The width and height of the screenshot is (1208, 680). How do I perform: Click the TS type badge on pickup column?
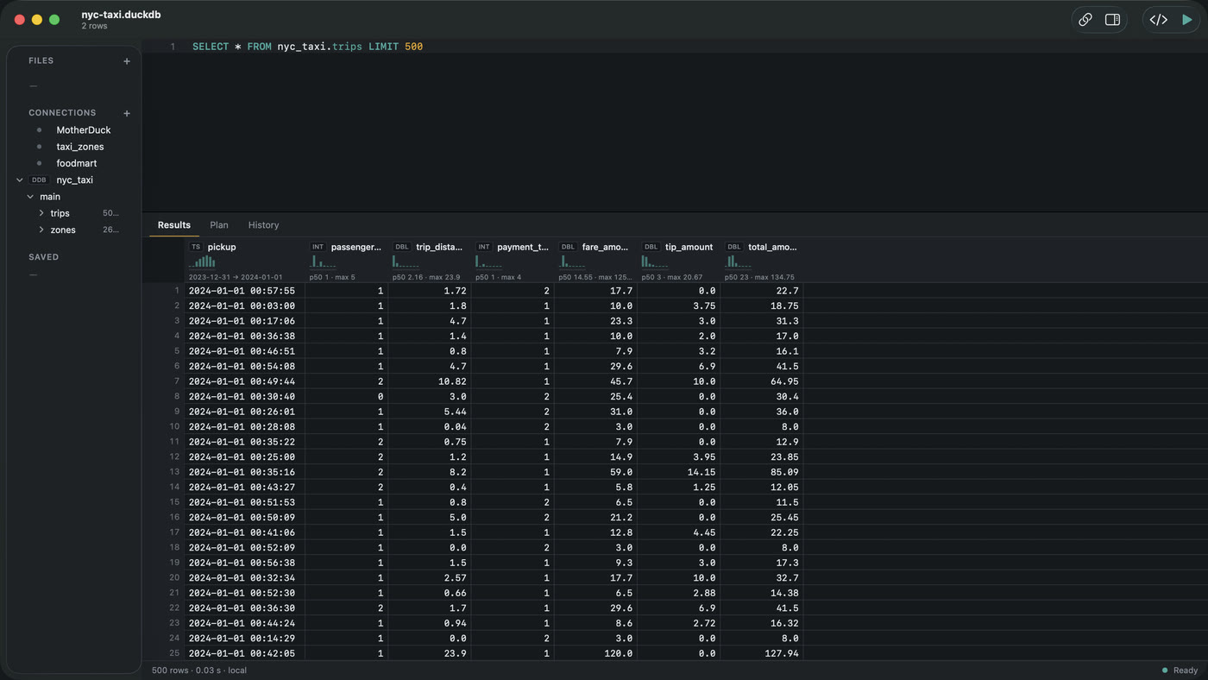coord(196,247)
